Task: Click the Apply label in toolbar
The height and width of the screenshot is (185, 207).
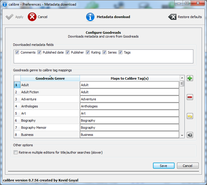Action: click(19, 17)
